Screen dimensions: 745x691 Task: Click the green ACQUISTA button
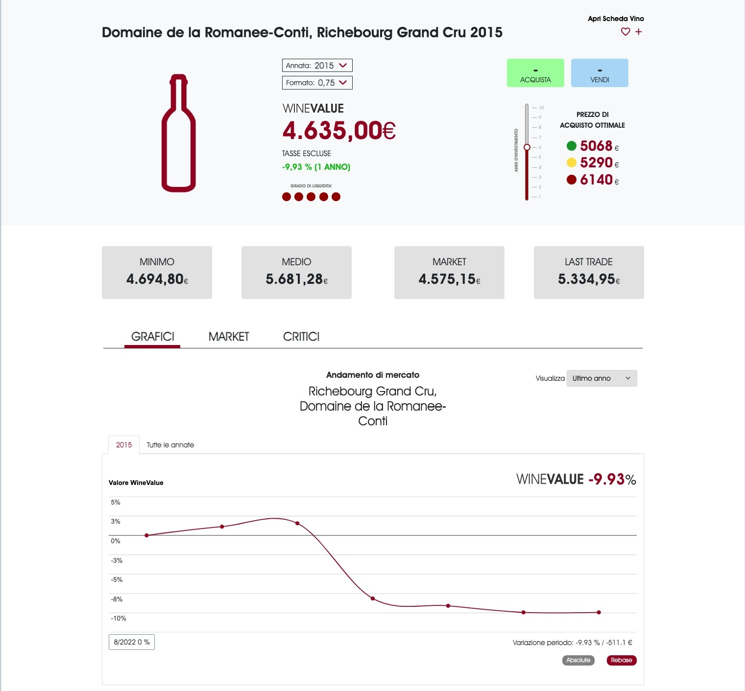(x=535, y=73)
